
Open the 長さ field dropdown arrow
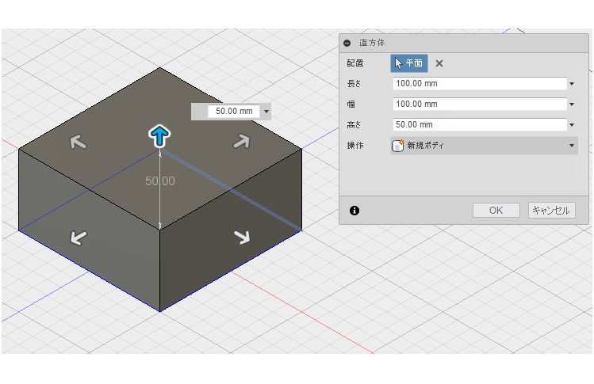(x=572, y=84)
